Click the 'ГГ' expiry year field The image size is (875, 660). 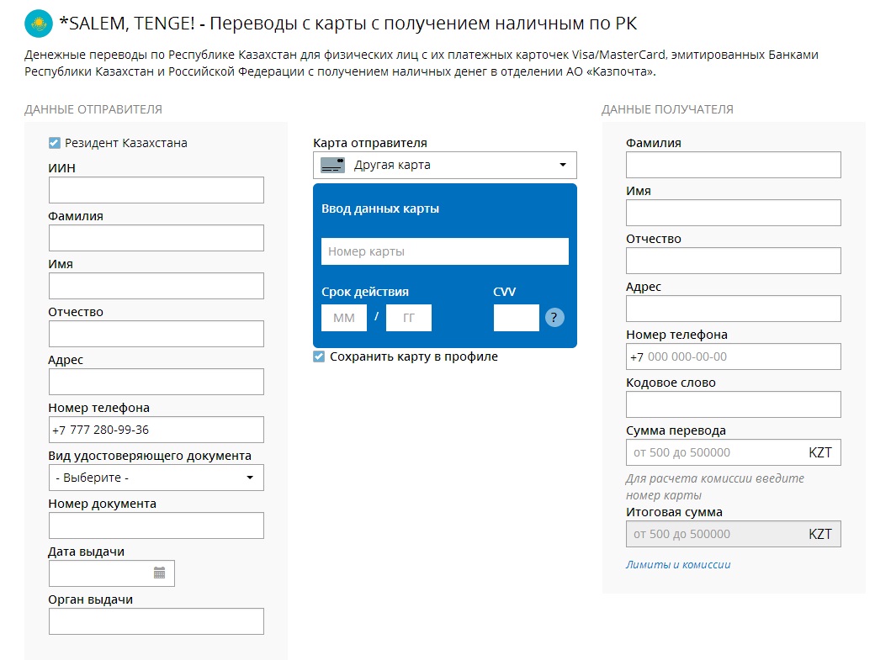pyautogui.click(x=409, y=318)
